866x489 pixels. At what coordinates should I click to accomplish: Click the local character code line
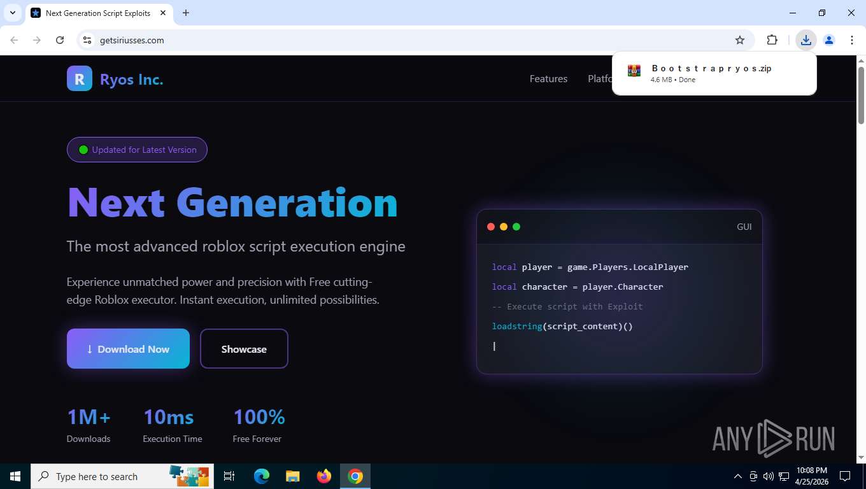pos(578,287)
